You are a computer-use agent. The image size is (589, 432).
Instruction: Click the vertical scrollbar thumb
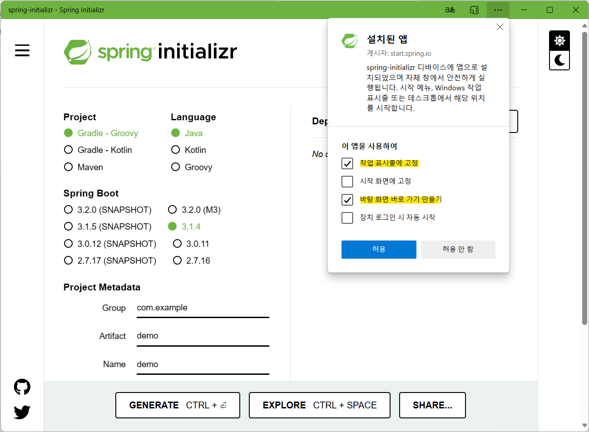pos(585,177)
